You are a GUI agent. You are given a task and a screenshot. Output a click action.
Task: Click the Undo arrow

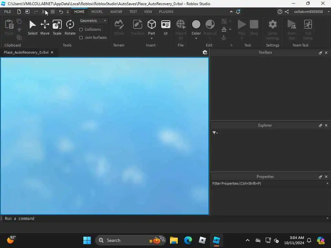click(x=61, y=12)
